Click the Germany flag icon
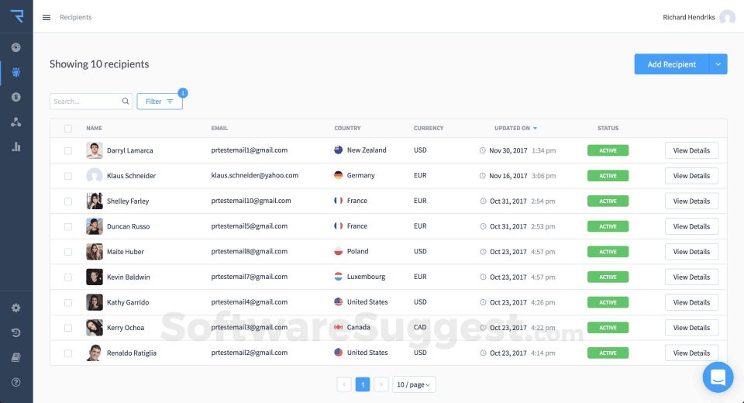 (x=339, y=175)
